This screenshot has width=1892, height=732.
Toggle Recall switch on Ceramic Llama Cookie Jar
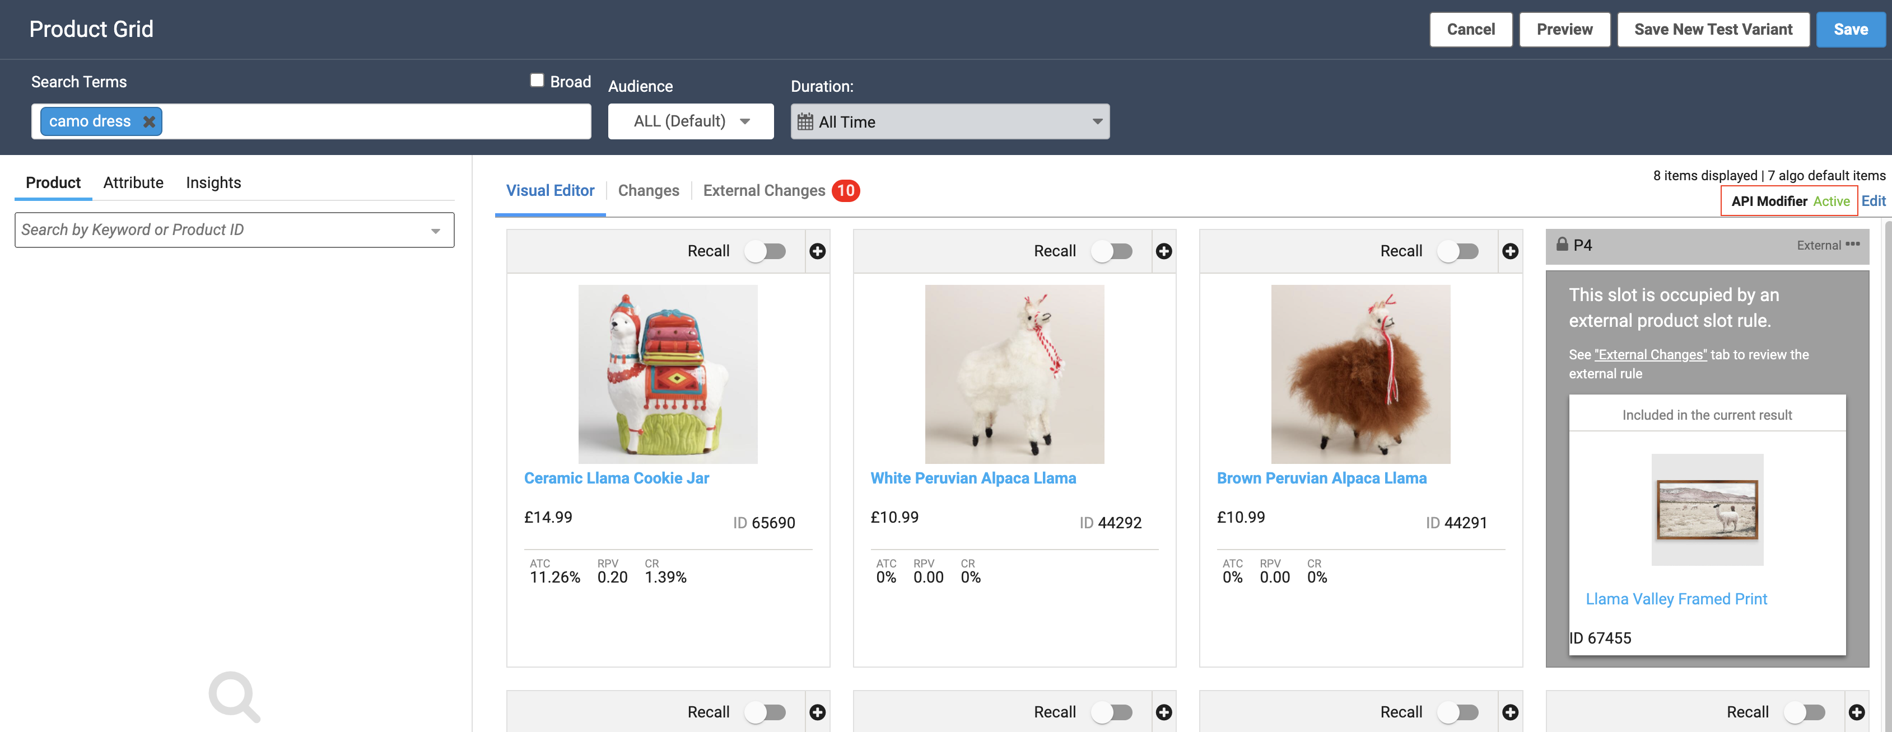pyautogui.click(x=765, y=251)
